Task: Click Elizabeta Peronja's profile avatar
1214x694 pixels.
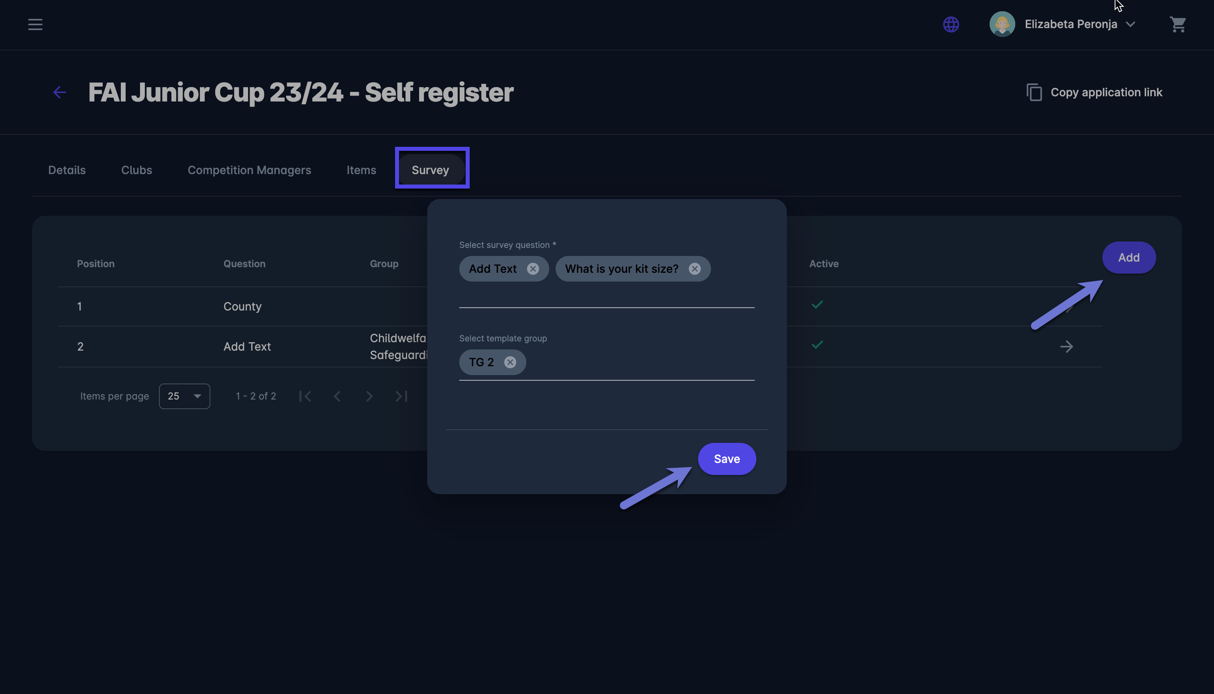Action: click(1002, 24)
